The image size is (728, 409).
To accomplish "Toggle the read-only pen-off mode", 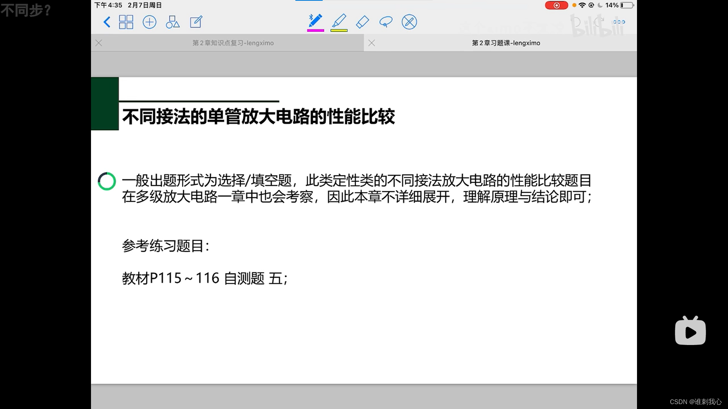I will (409, 22).
